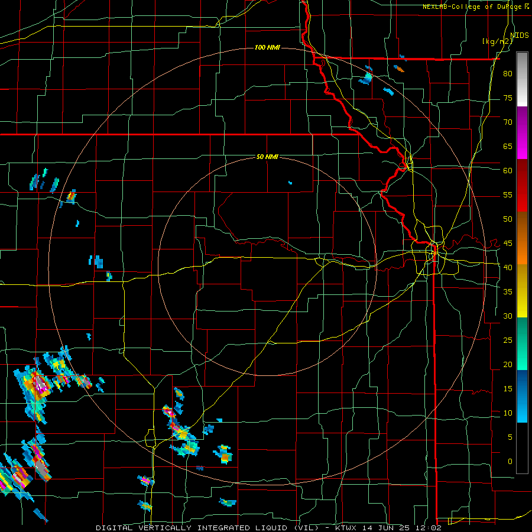Click the 70 value on the color scale
The height and width of the screenshot is (532, 532).
508,122
